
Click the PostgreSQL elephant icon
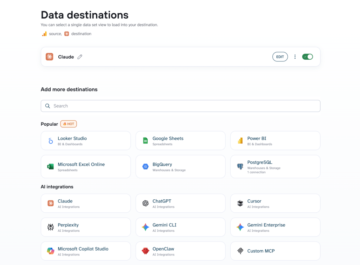[240, 166]
